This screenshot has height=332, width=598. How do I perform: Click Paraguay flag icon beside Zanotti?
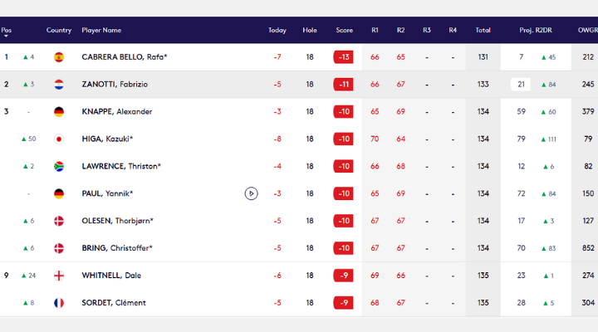[x=59, y=85]
